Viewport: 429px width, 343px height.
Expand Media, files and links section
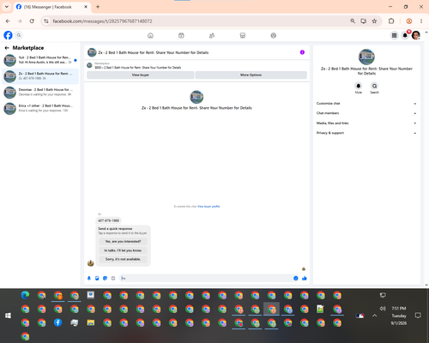[x=366, y=123]
